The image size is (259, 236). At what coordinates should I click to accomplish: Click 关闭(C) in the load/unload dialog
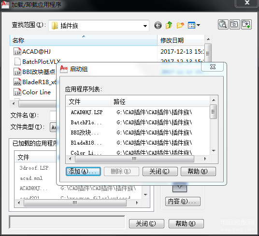(146, 223)
